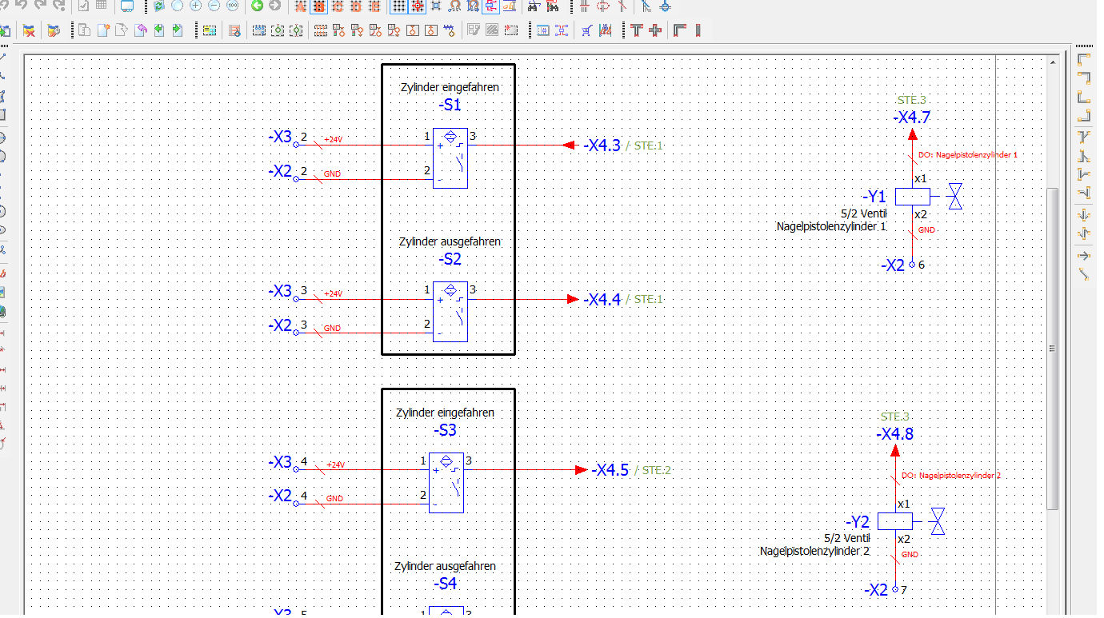Select sensor symbol -S3
This screenshot has height=618, width=1104.
coord(446,483)
